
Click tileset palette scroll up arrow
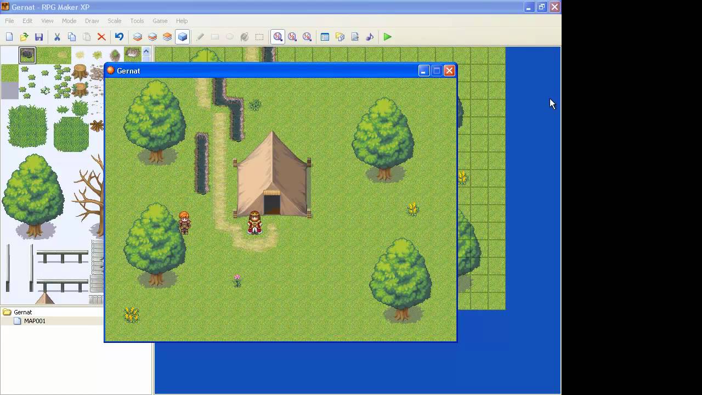pyautogui.click(x=146, y=52)
